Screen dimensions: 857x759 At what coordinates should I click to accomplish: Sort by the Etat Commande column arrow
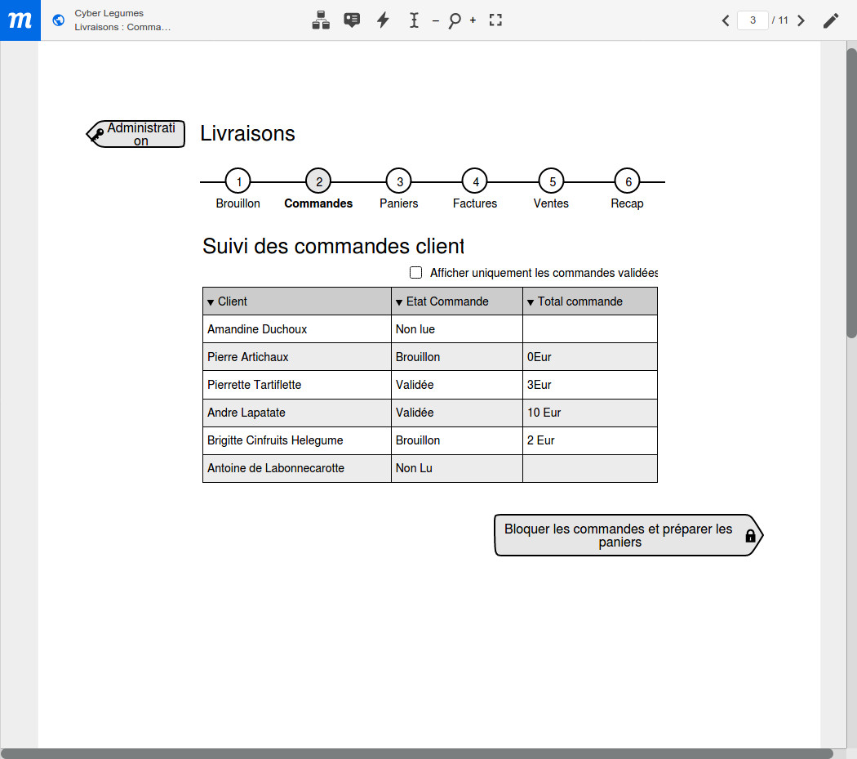[x=399, y=302]
